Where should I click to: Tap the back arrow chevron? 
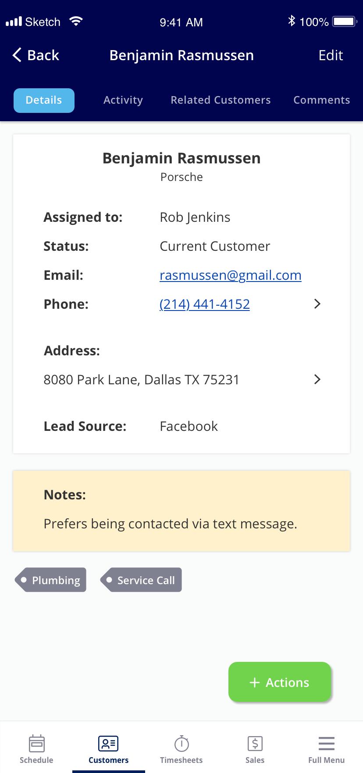point(17,55)
